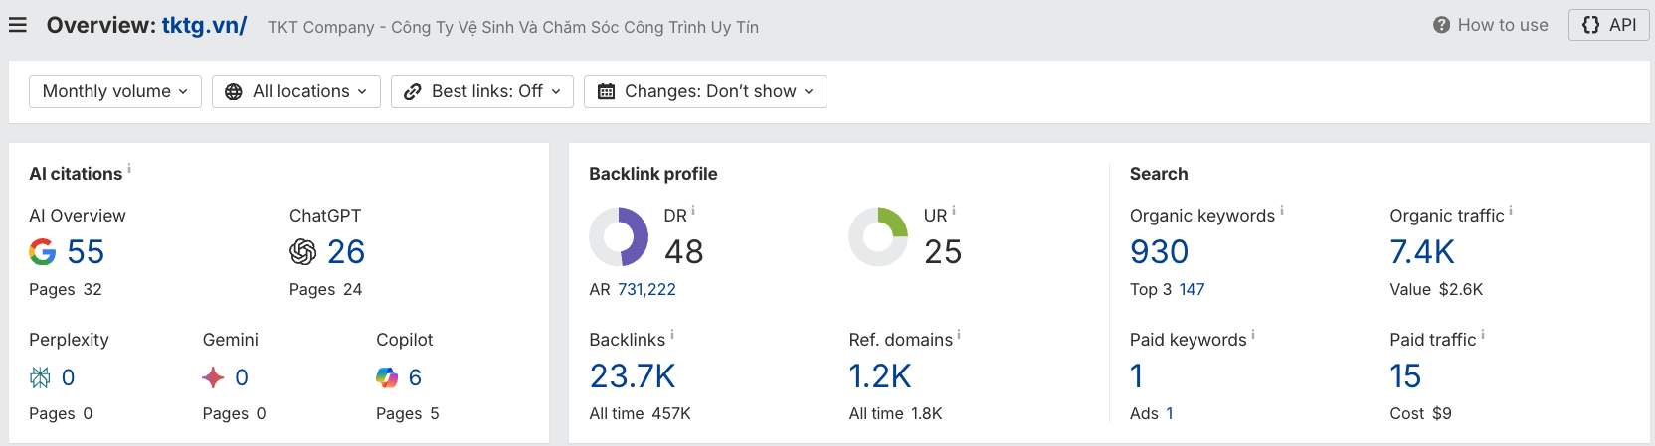Click the info icon next to DR
The width and height of the screenshot is (1655, 446).
693,211
